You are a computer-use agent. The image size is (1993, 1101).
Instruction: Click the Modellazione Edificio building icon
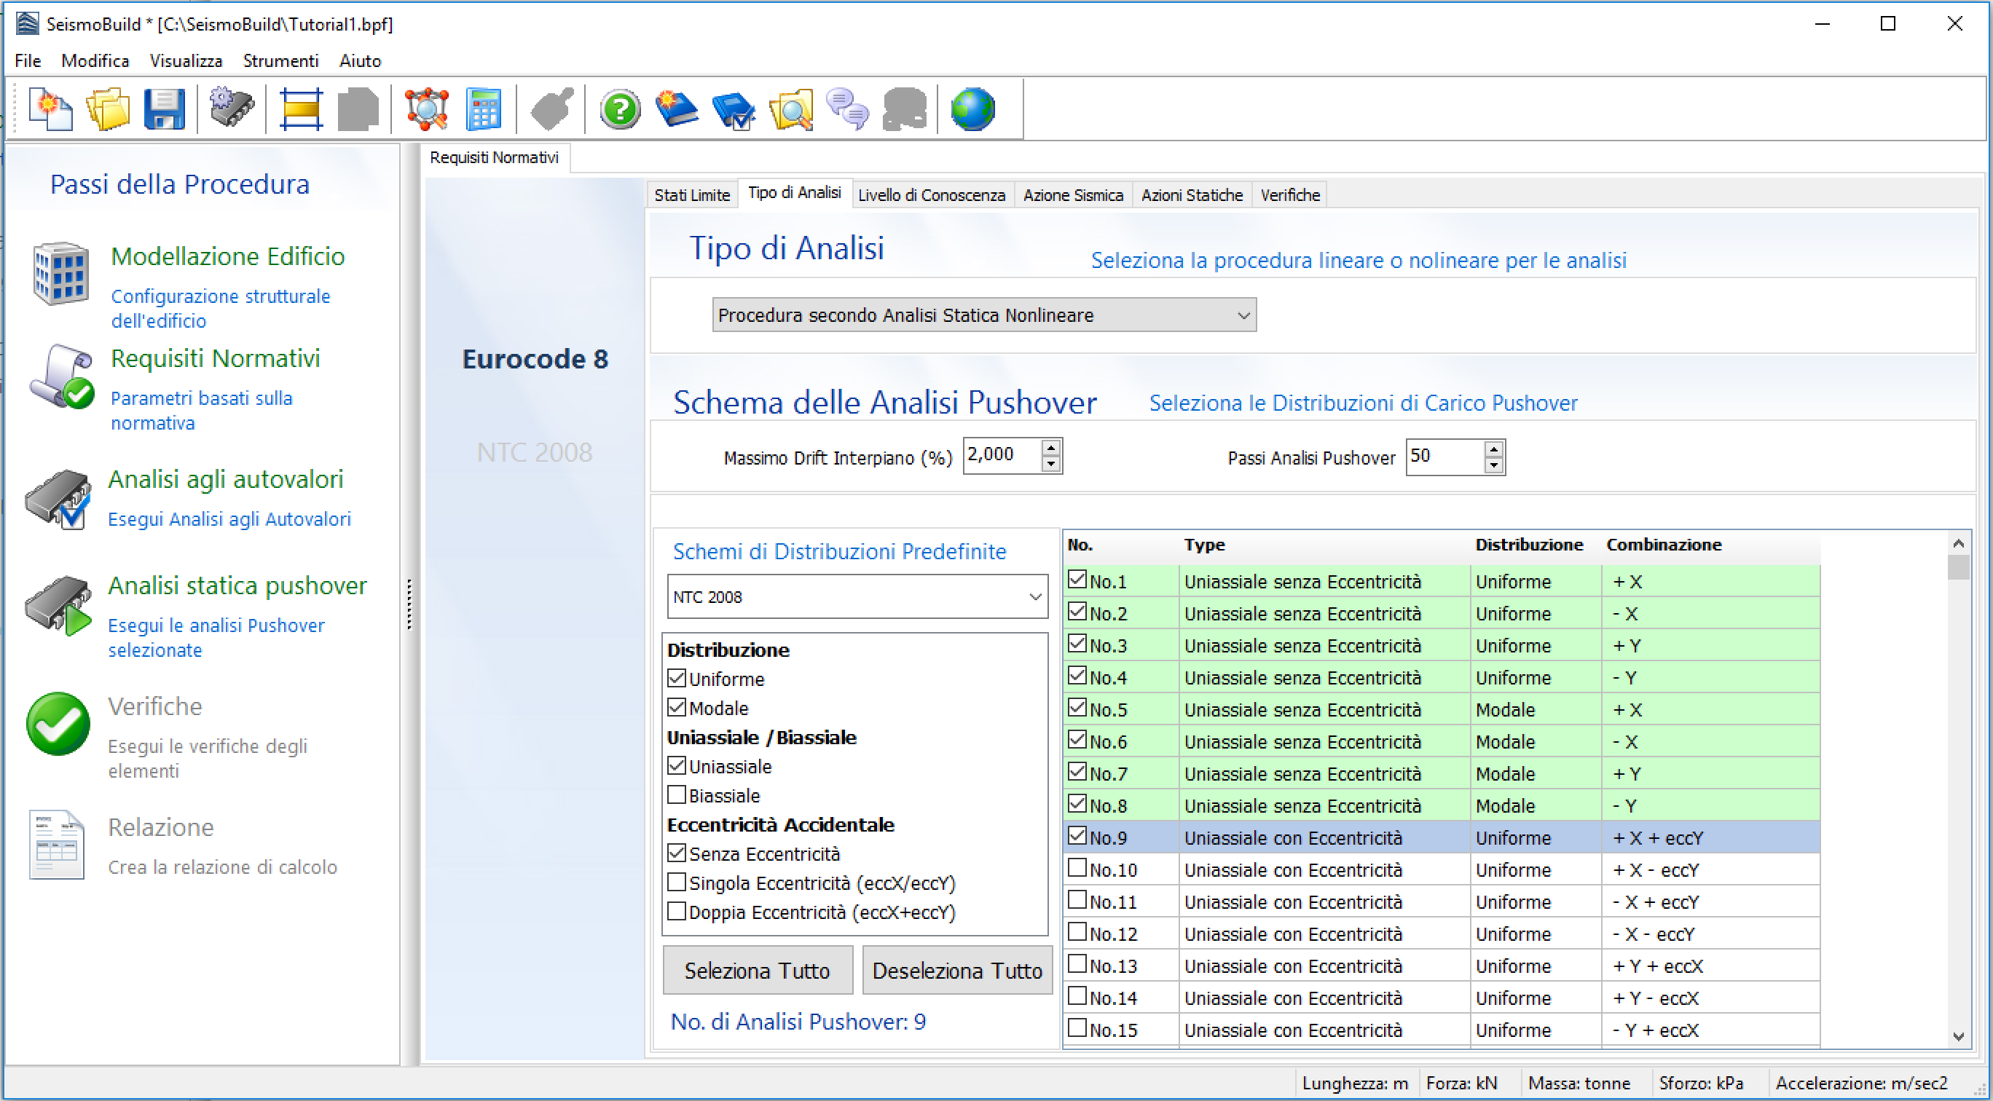(60, 274)
